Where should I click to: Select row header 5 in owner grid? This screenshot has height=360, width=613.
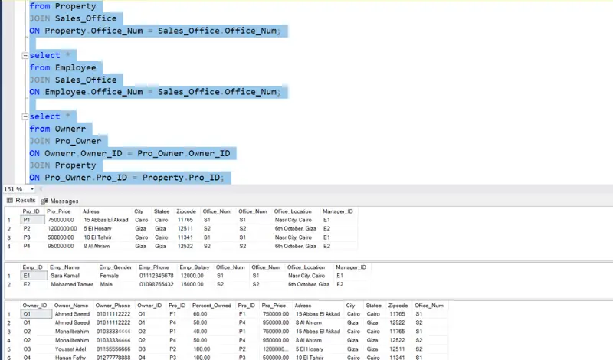[9, 349]
